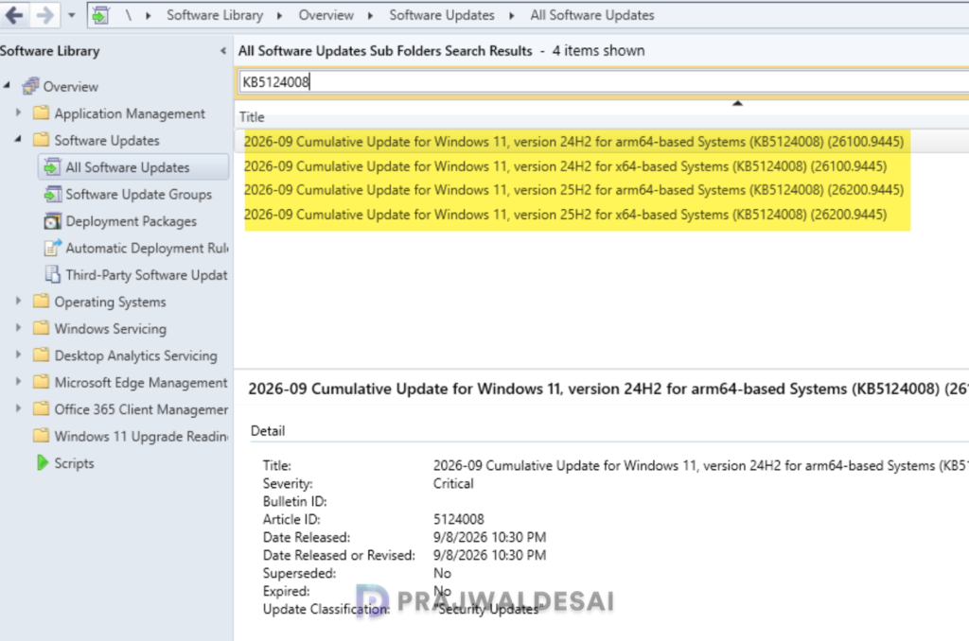Image resolution: width=969 pixels, height=641 pixels.
Task: Open Automatic Deployment Rules
Action: (147, 248)
